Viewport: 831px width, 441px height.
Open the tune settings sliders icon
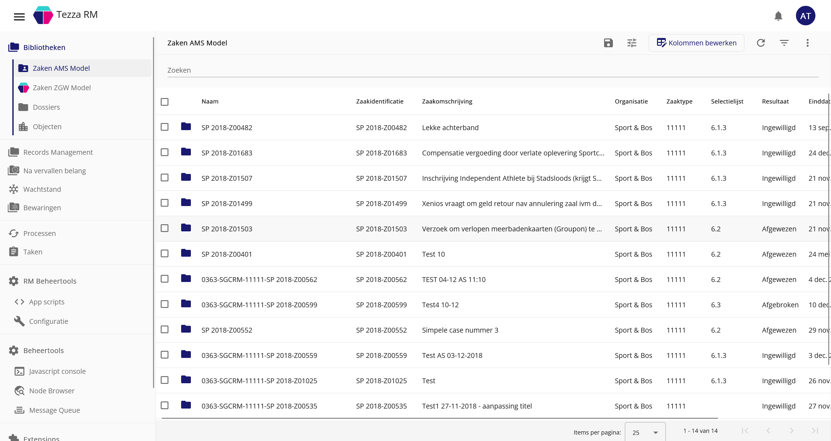point(632,43)
